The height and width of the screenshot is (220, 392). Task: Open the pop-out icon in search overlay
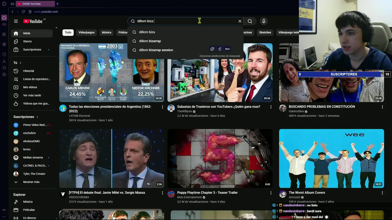pyautogui.click(x=212, y=49)
